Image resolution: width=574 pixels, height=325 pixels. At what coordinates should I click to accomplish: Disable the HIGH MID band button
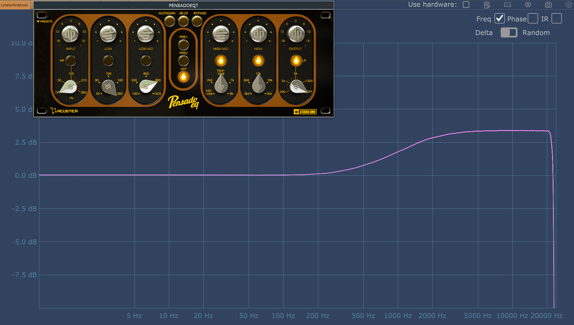pyautogui.click(x=221, y=61)
